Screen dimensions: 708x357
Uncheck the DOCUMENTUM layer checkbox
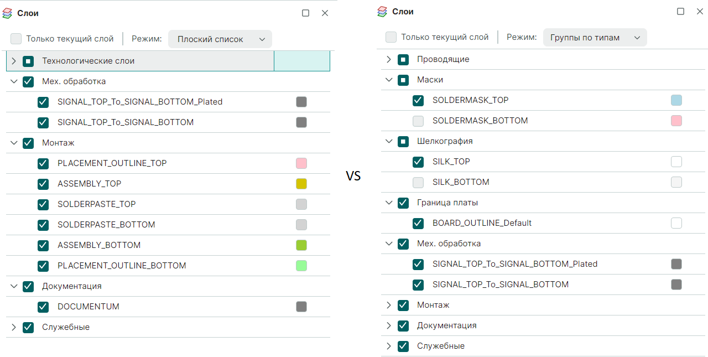tap(43, 307)
